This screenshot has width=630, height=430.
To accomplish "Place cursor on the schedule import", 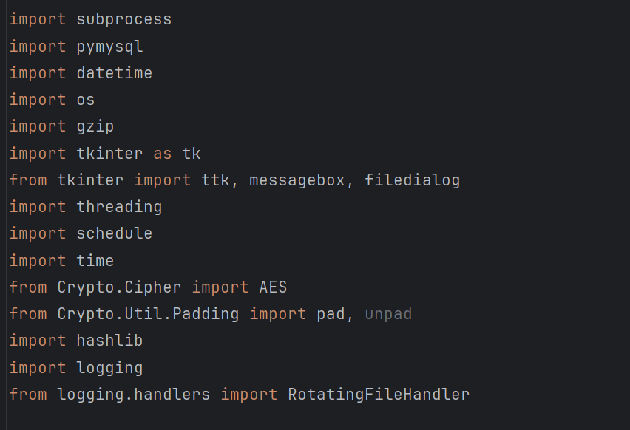I will [x=114, y=233].
